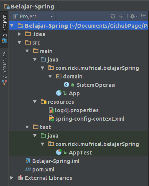Collapse the Belajar-Spring root node
The width and height of the screenshot is (149, 186).
12,26
